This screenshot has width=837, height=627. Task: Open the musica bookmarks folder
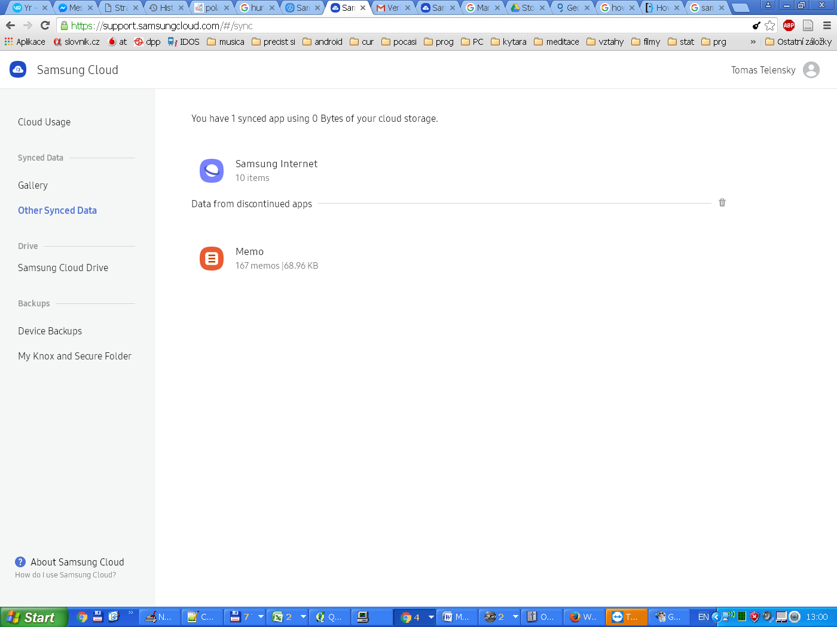(225, 42)
